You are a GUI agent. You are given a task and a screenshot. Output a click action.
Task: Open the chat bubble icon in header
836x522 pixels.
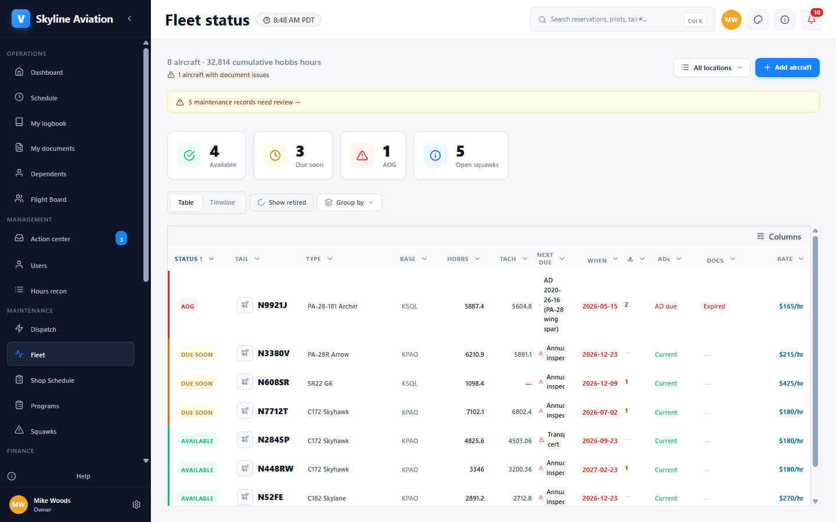coord(758,20)
